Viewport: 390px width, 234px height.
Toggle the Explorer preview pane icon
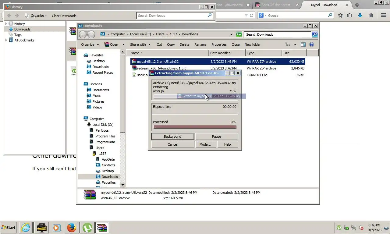click(303, 44)
